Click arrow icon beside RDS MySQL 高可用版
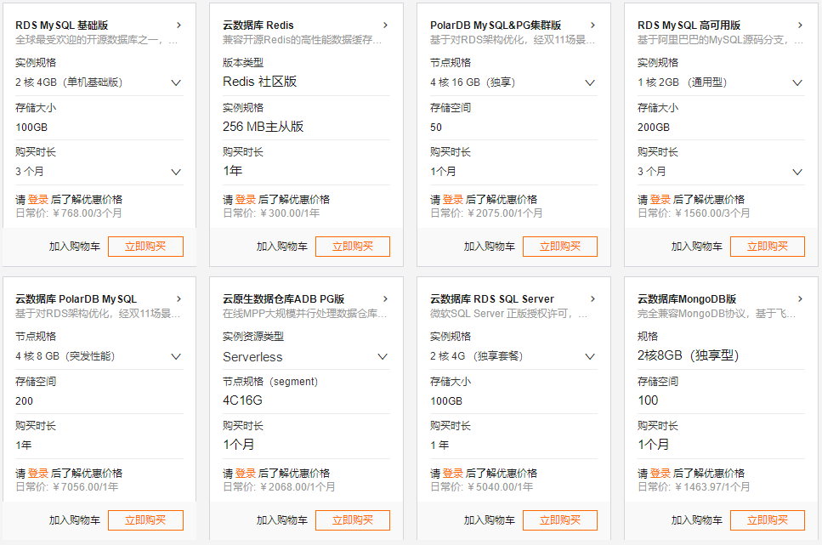This screenshot has height=545, width=822. (801, 26)
